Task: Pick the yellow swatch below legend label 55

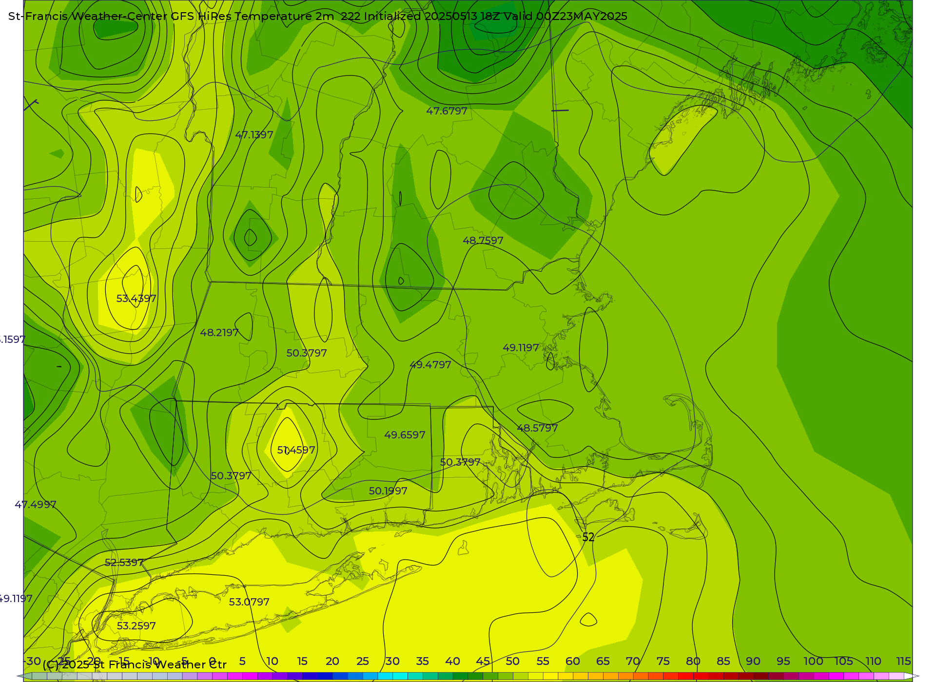Action: [550, 676]
